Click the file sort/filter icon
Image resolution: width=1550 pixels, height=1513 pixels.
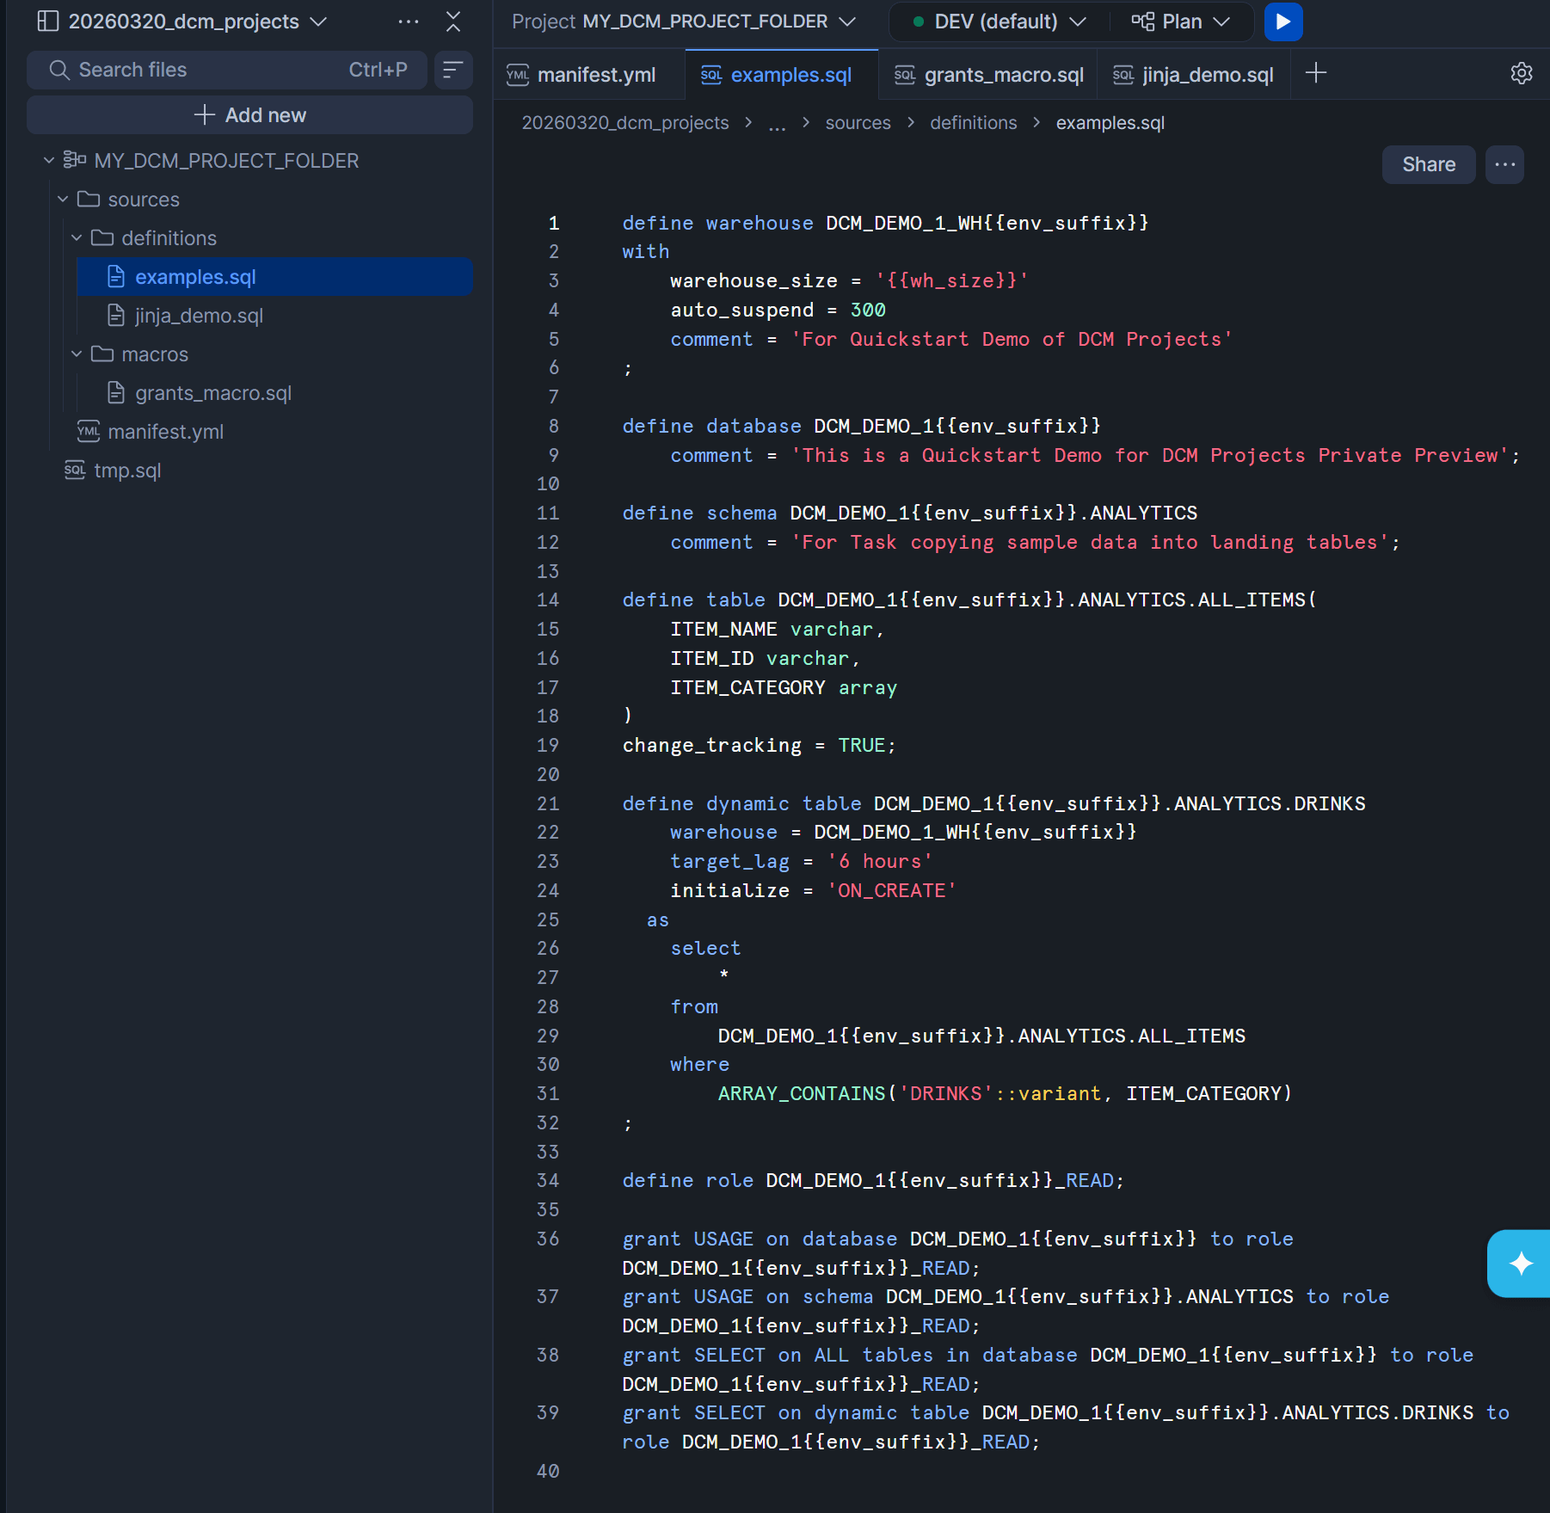452,71
